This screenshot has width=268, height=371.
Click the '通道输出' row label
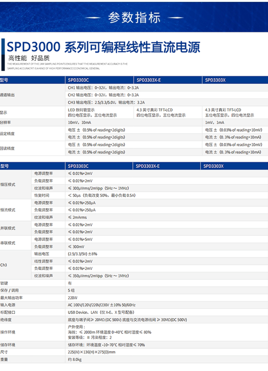click(x=7, y=95)
